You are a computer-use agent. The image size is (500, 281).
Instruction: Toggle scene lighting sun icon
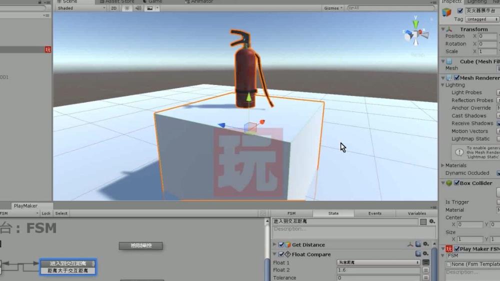(127, 8)
